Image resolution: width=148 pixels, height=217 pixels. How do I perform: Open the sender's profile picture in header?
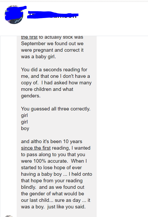click(14, 15)
